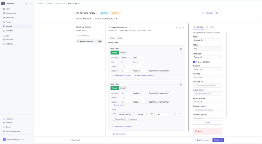Set first rule effect to Forbid
This screenshot has height=144, width=262.
point(123,53)
